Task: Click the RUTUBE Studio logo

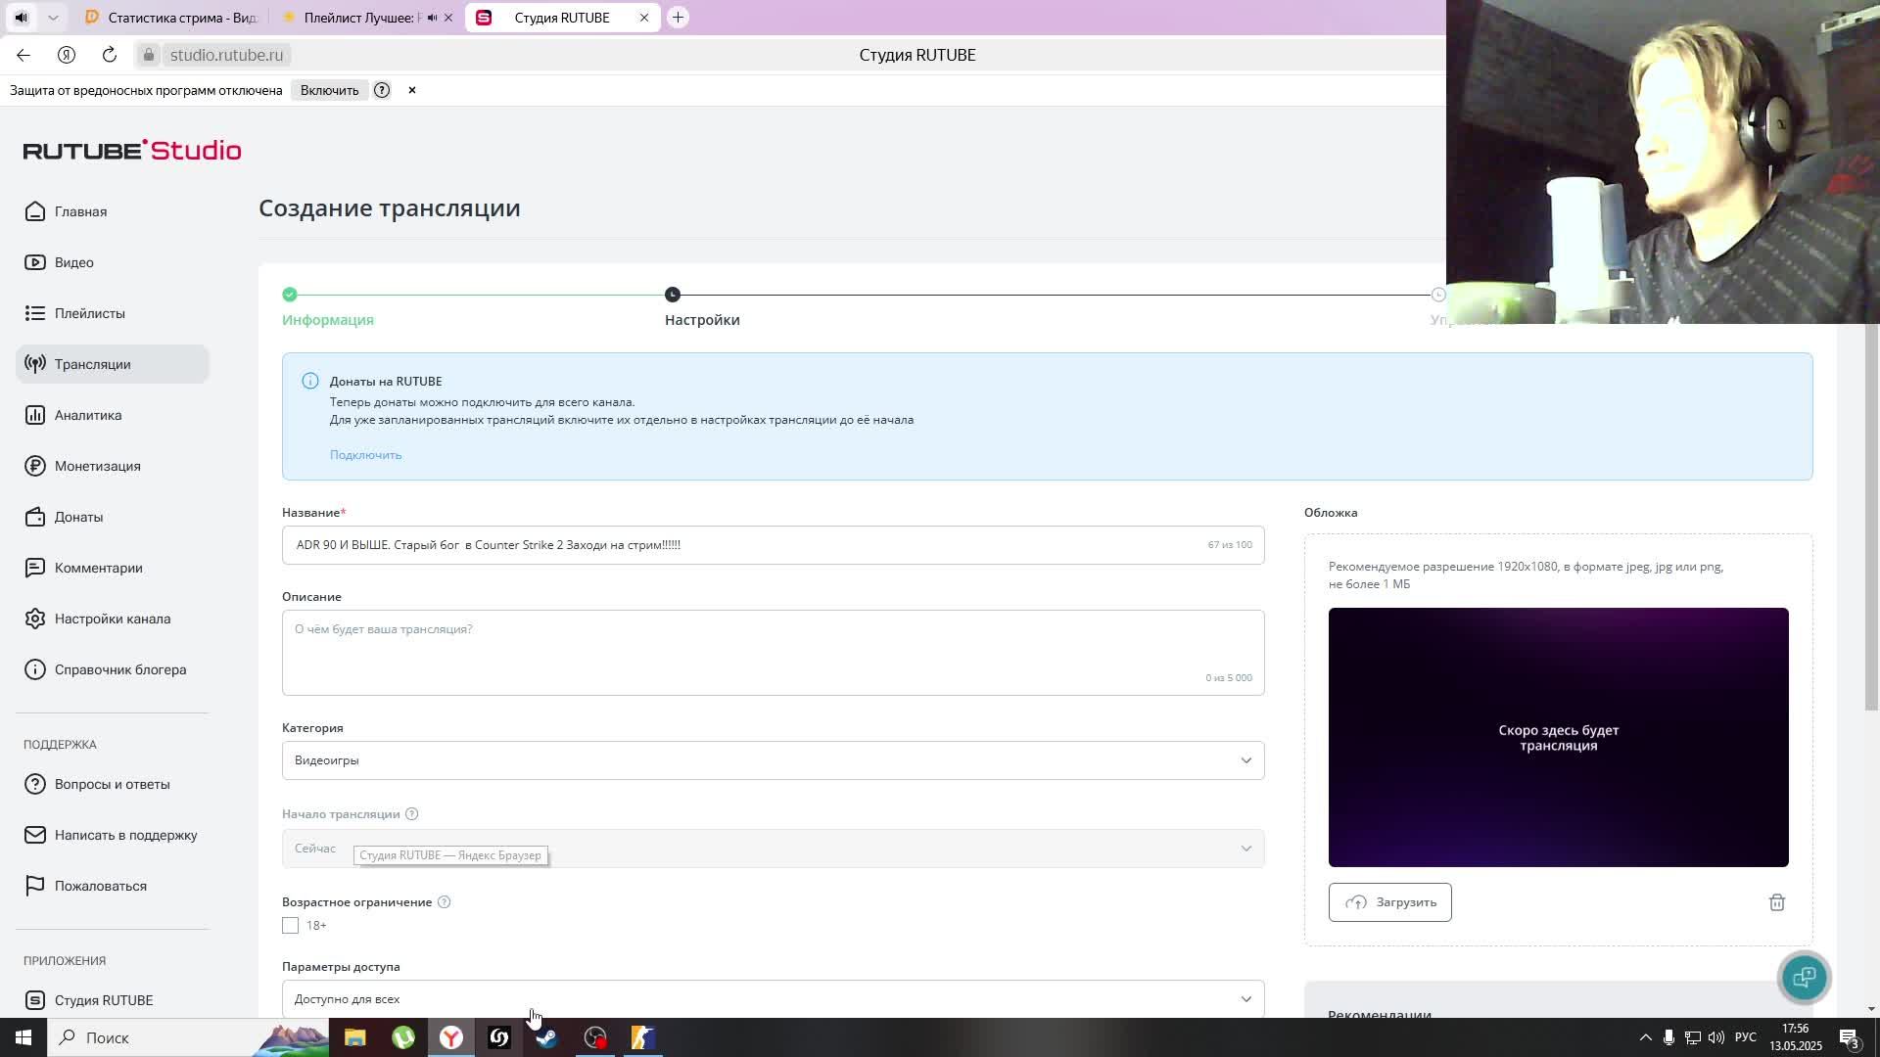Action: [132, 150]
